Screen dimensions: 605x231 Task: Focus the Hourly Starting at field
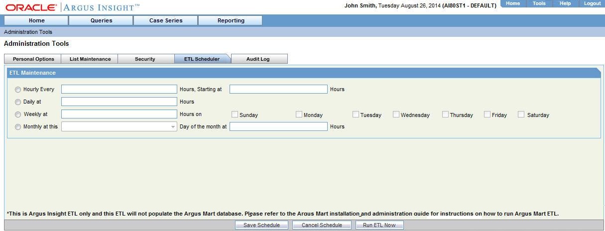click(278, 89)
